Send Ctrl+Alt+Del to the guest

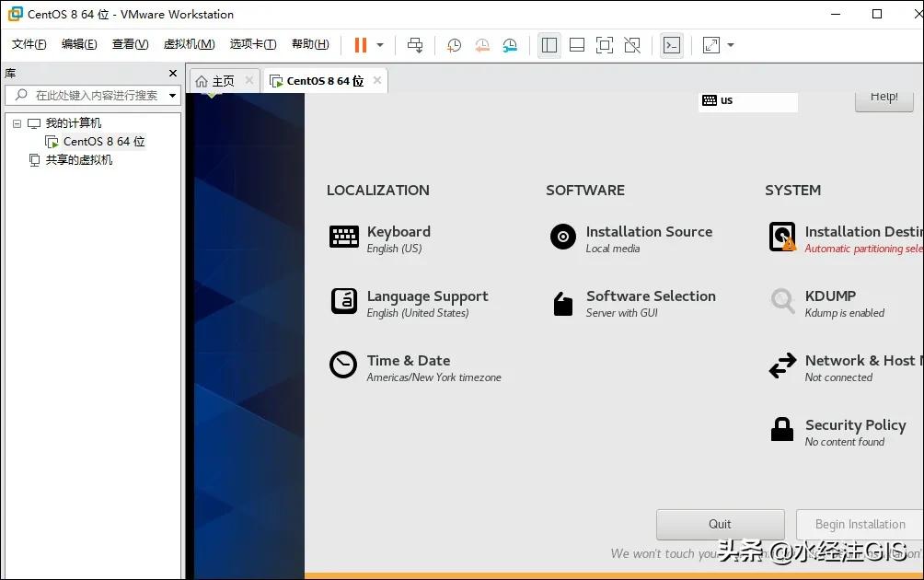click(x=415, y=44)
